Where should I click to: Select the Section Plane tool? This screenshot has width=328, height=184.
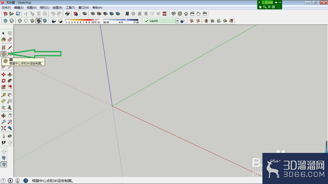click(x=10, y=143)
